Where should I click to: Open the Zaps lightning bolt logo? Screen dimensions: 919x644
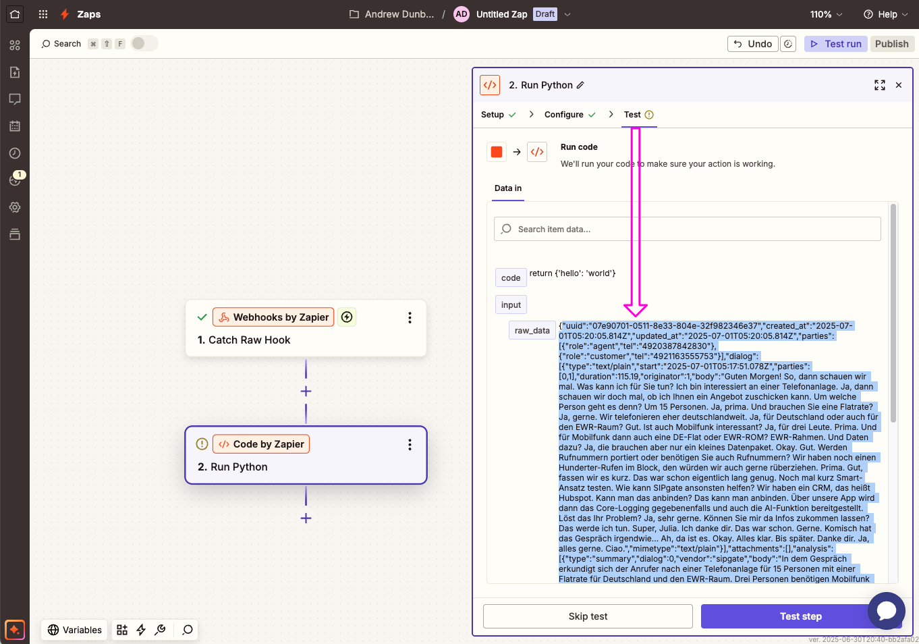coord(65,14)
